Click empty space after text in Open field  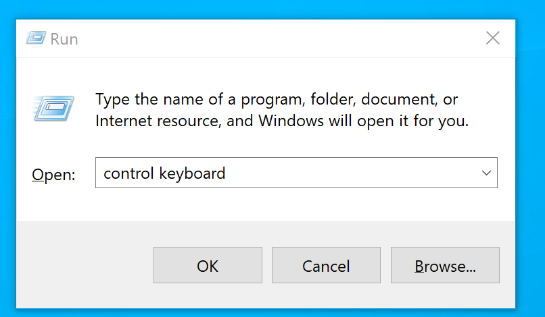point(352,173)
